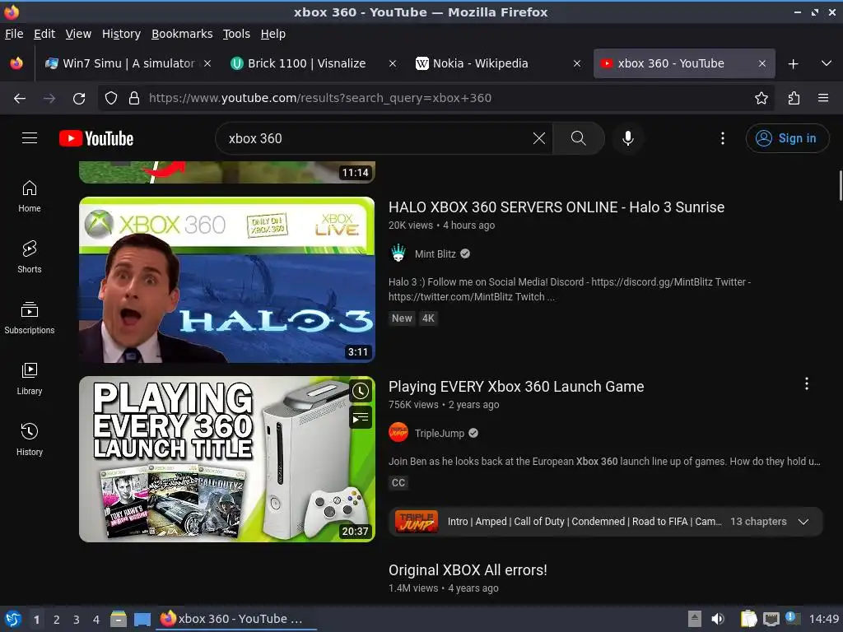Image resolution: width=843 pixels, height=632 pixels.
Task: Open Firefox application menu
Action: point(823,98)
